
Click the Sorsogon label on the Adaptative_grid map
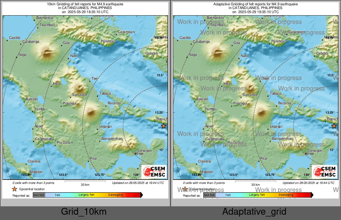[x=315, y=151]
